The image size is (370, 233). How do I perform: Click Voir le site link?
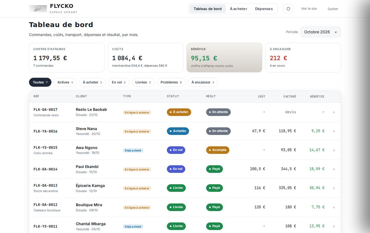309,9
